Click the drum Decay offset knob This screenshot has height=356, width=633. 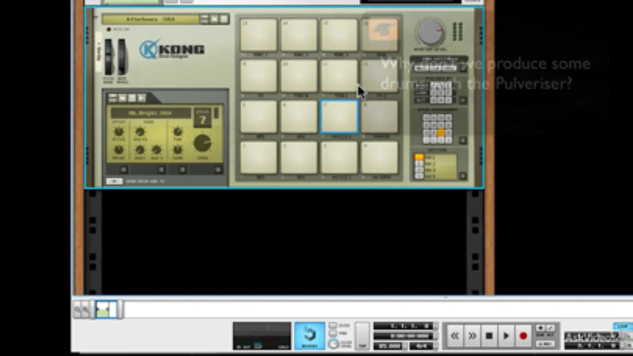tap(118, 150)
